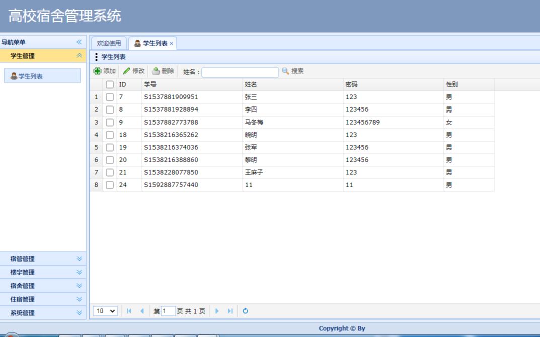Image resolution: width=540 pixels, height=337 pixels.
Task: Jump to first page using pagination icon
Action: click(128, 311)
